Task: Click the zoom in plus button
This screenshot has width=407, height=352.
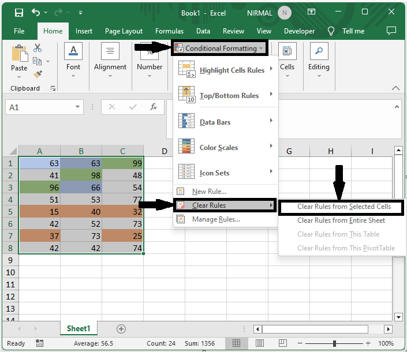Action: click(x=368, y=343)
